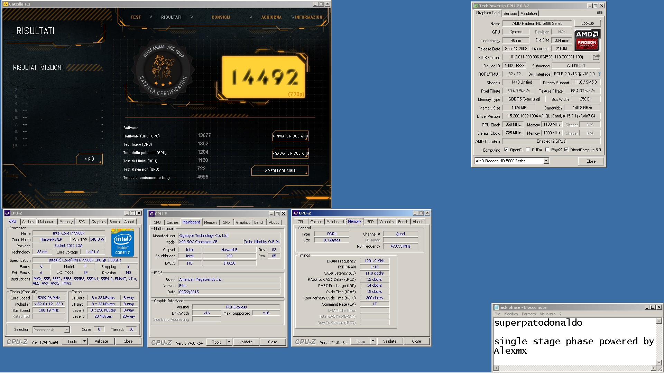
Task: Click the title bar icon of CPU-Z CPU window
Action: (x=7, y=213)
